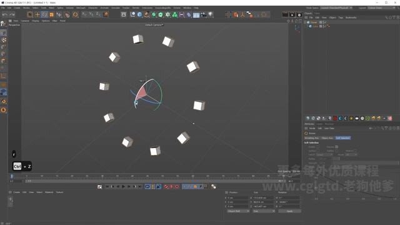This screenshot has height=225, width=400.
Task: Click the camera object icon
Action: pyautogui.click(x=203, y=14)
